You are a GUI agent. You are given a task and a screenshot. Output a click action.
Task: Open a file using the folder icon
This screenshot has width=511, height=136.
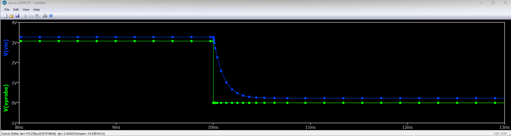[11, 16]
